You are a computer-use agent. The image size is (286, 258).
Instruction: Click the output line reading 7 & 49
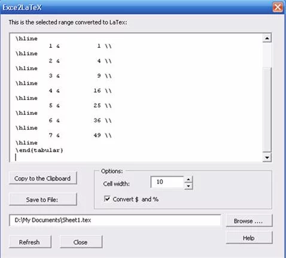pos(80,135)
